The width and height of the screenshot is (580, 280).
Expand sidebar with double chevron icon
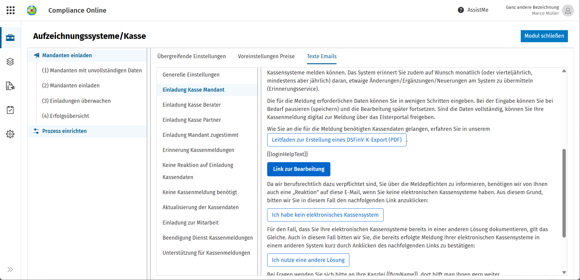pos(10,269)
